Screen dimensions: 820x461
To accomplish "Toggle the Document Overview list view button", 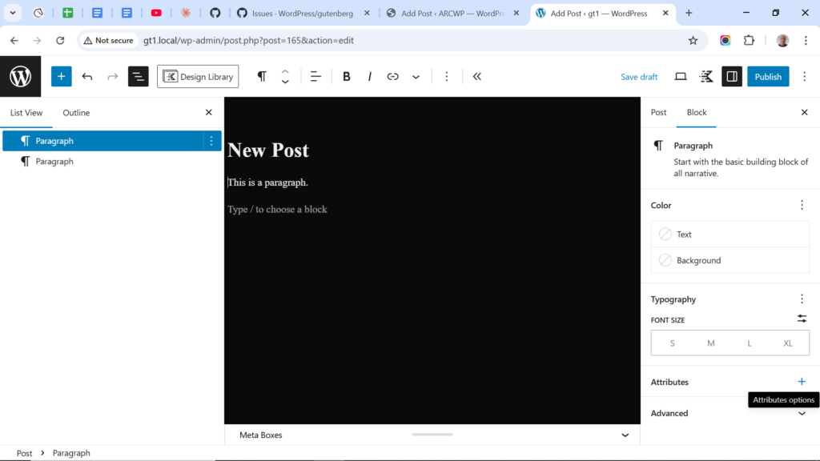I will point(139,77).
